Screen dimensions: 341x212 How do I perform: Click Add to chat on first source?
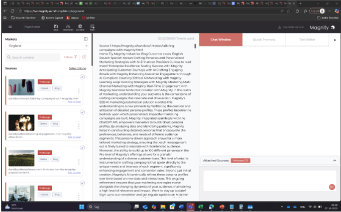pos(74,101)
